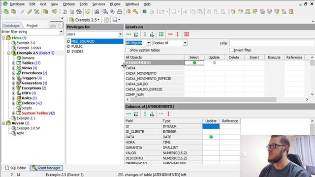315x177 pixels.
Task: Open the Users privileges dropdown
Action: point(120,34)
